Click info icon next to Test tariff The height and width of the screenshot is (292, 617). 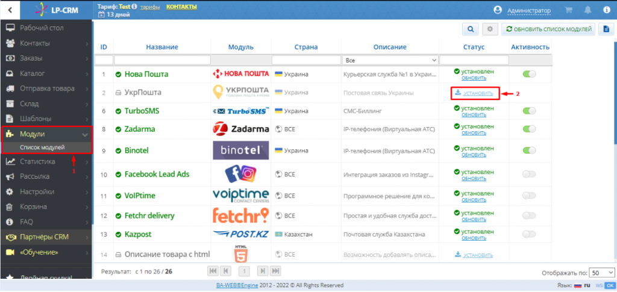coord(134,7)
